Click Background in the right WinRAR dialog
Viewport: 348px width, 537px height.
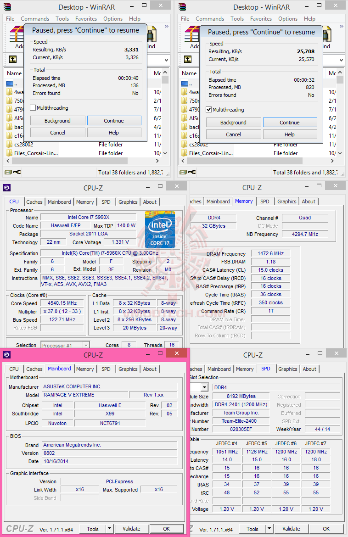[233, 123]
